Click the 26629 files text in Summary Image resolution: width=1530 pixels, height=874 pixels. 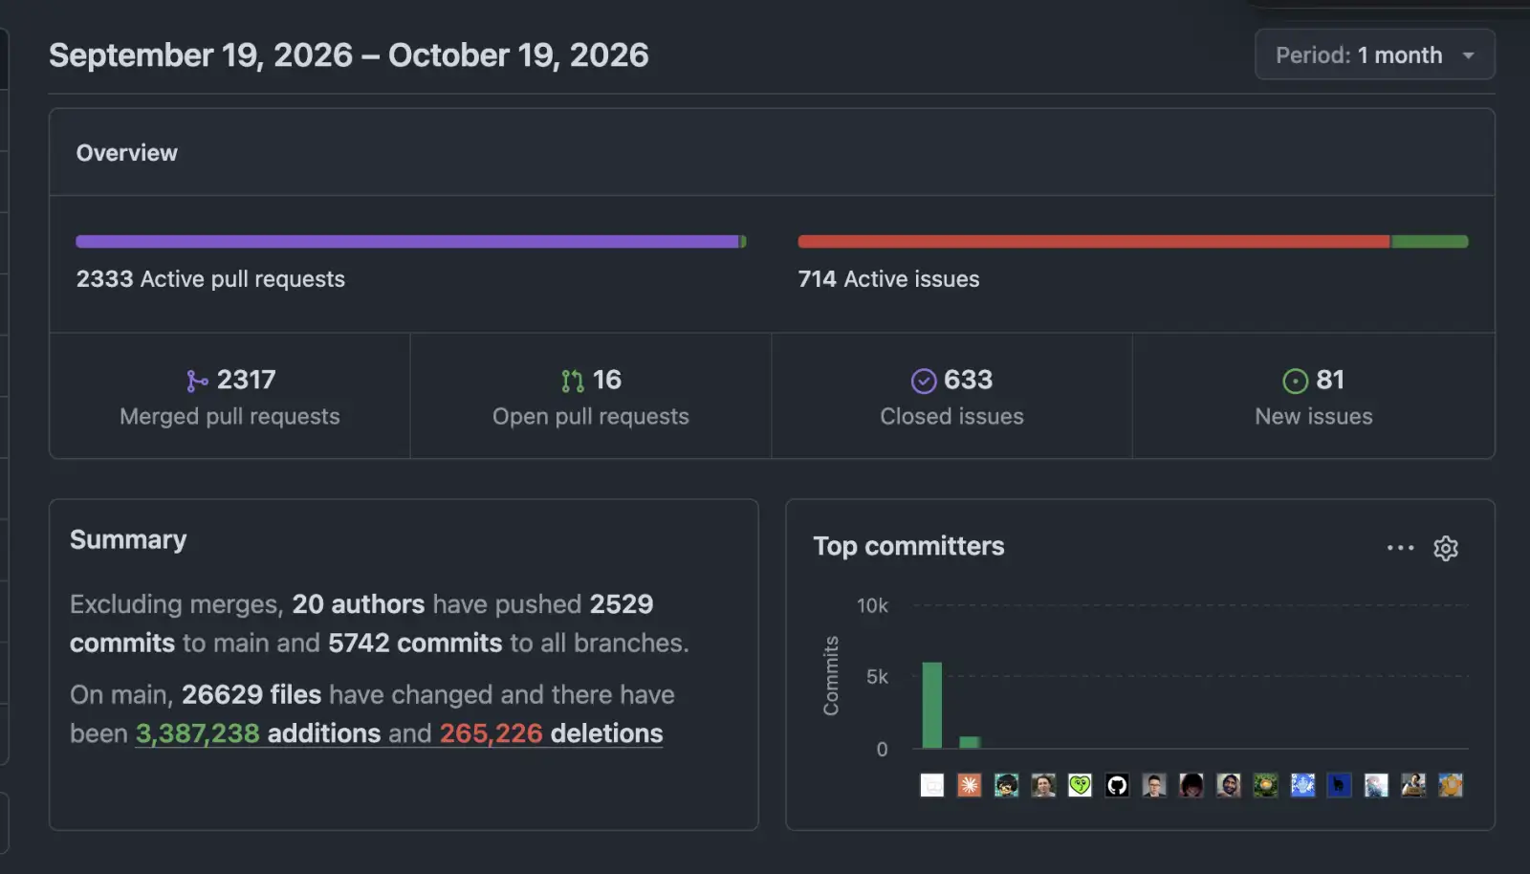click(x=251, y=694)
